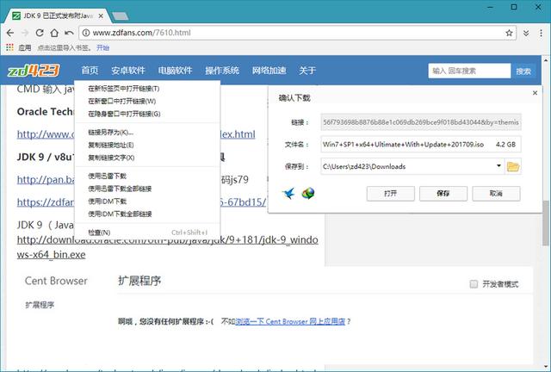Click the bookmarks bar 应用 label
Viewport: 551px width, 372px height.
[x=25, y=47]
